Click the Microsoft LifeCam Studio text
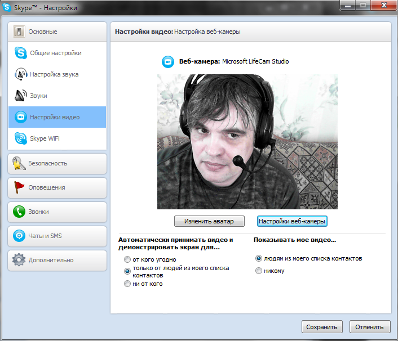 tap(255, 61)
